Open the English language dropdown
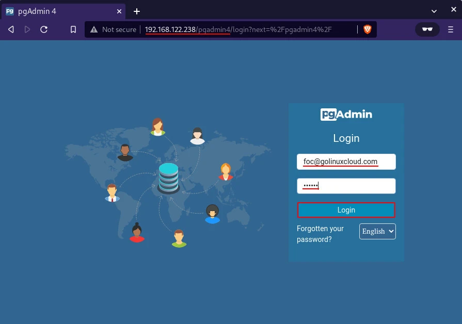Viewport: 462px width, 324px height. pyautogui.click(x=377, y=232)
